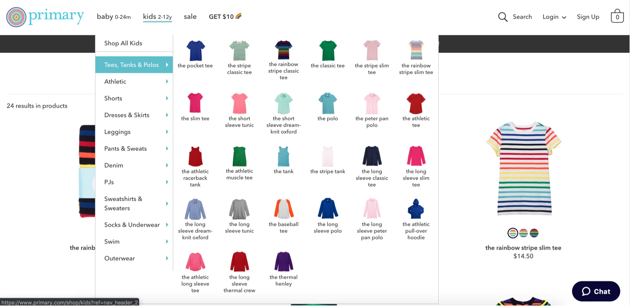The image size is (630, 306).
Task: Select the navy rainbow stripe color swatch
Action: click(534, 233)
